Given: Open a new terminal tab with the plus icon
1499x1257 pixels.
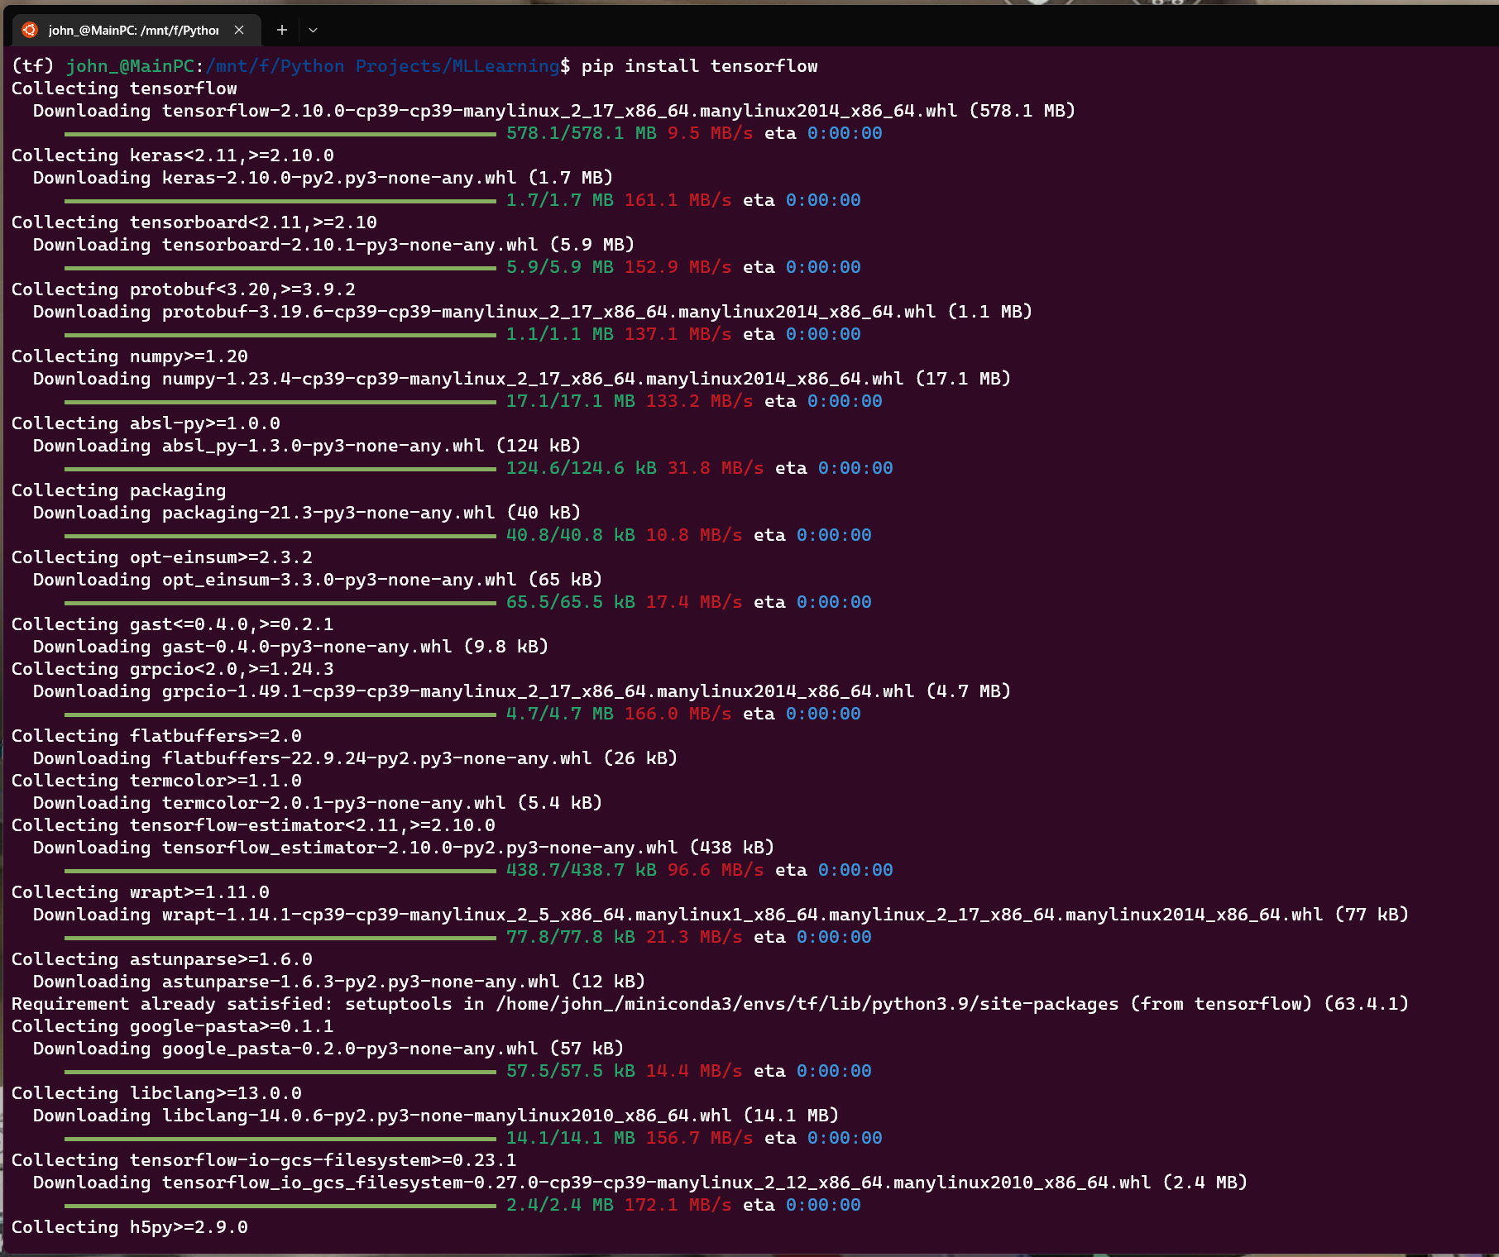Looking at the screenshot, I should (281, 29).
